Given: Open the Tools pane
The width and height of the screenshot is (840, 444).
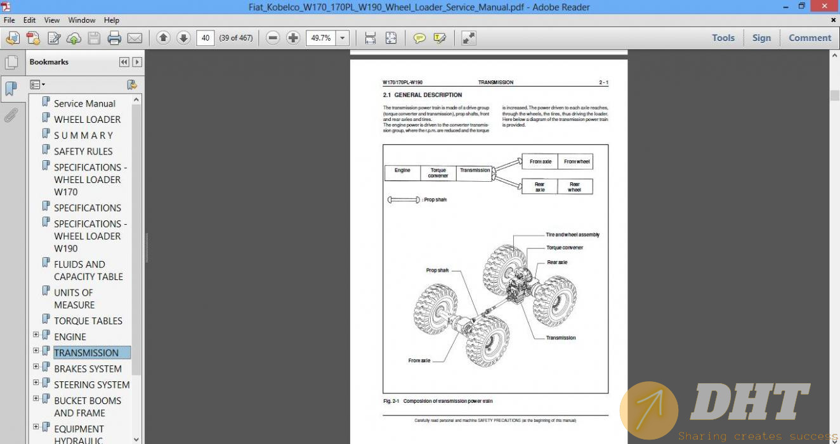Looking at the screenshot, I should (723, 38).
